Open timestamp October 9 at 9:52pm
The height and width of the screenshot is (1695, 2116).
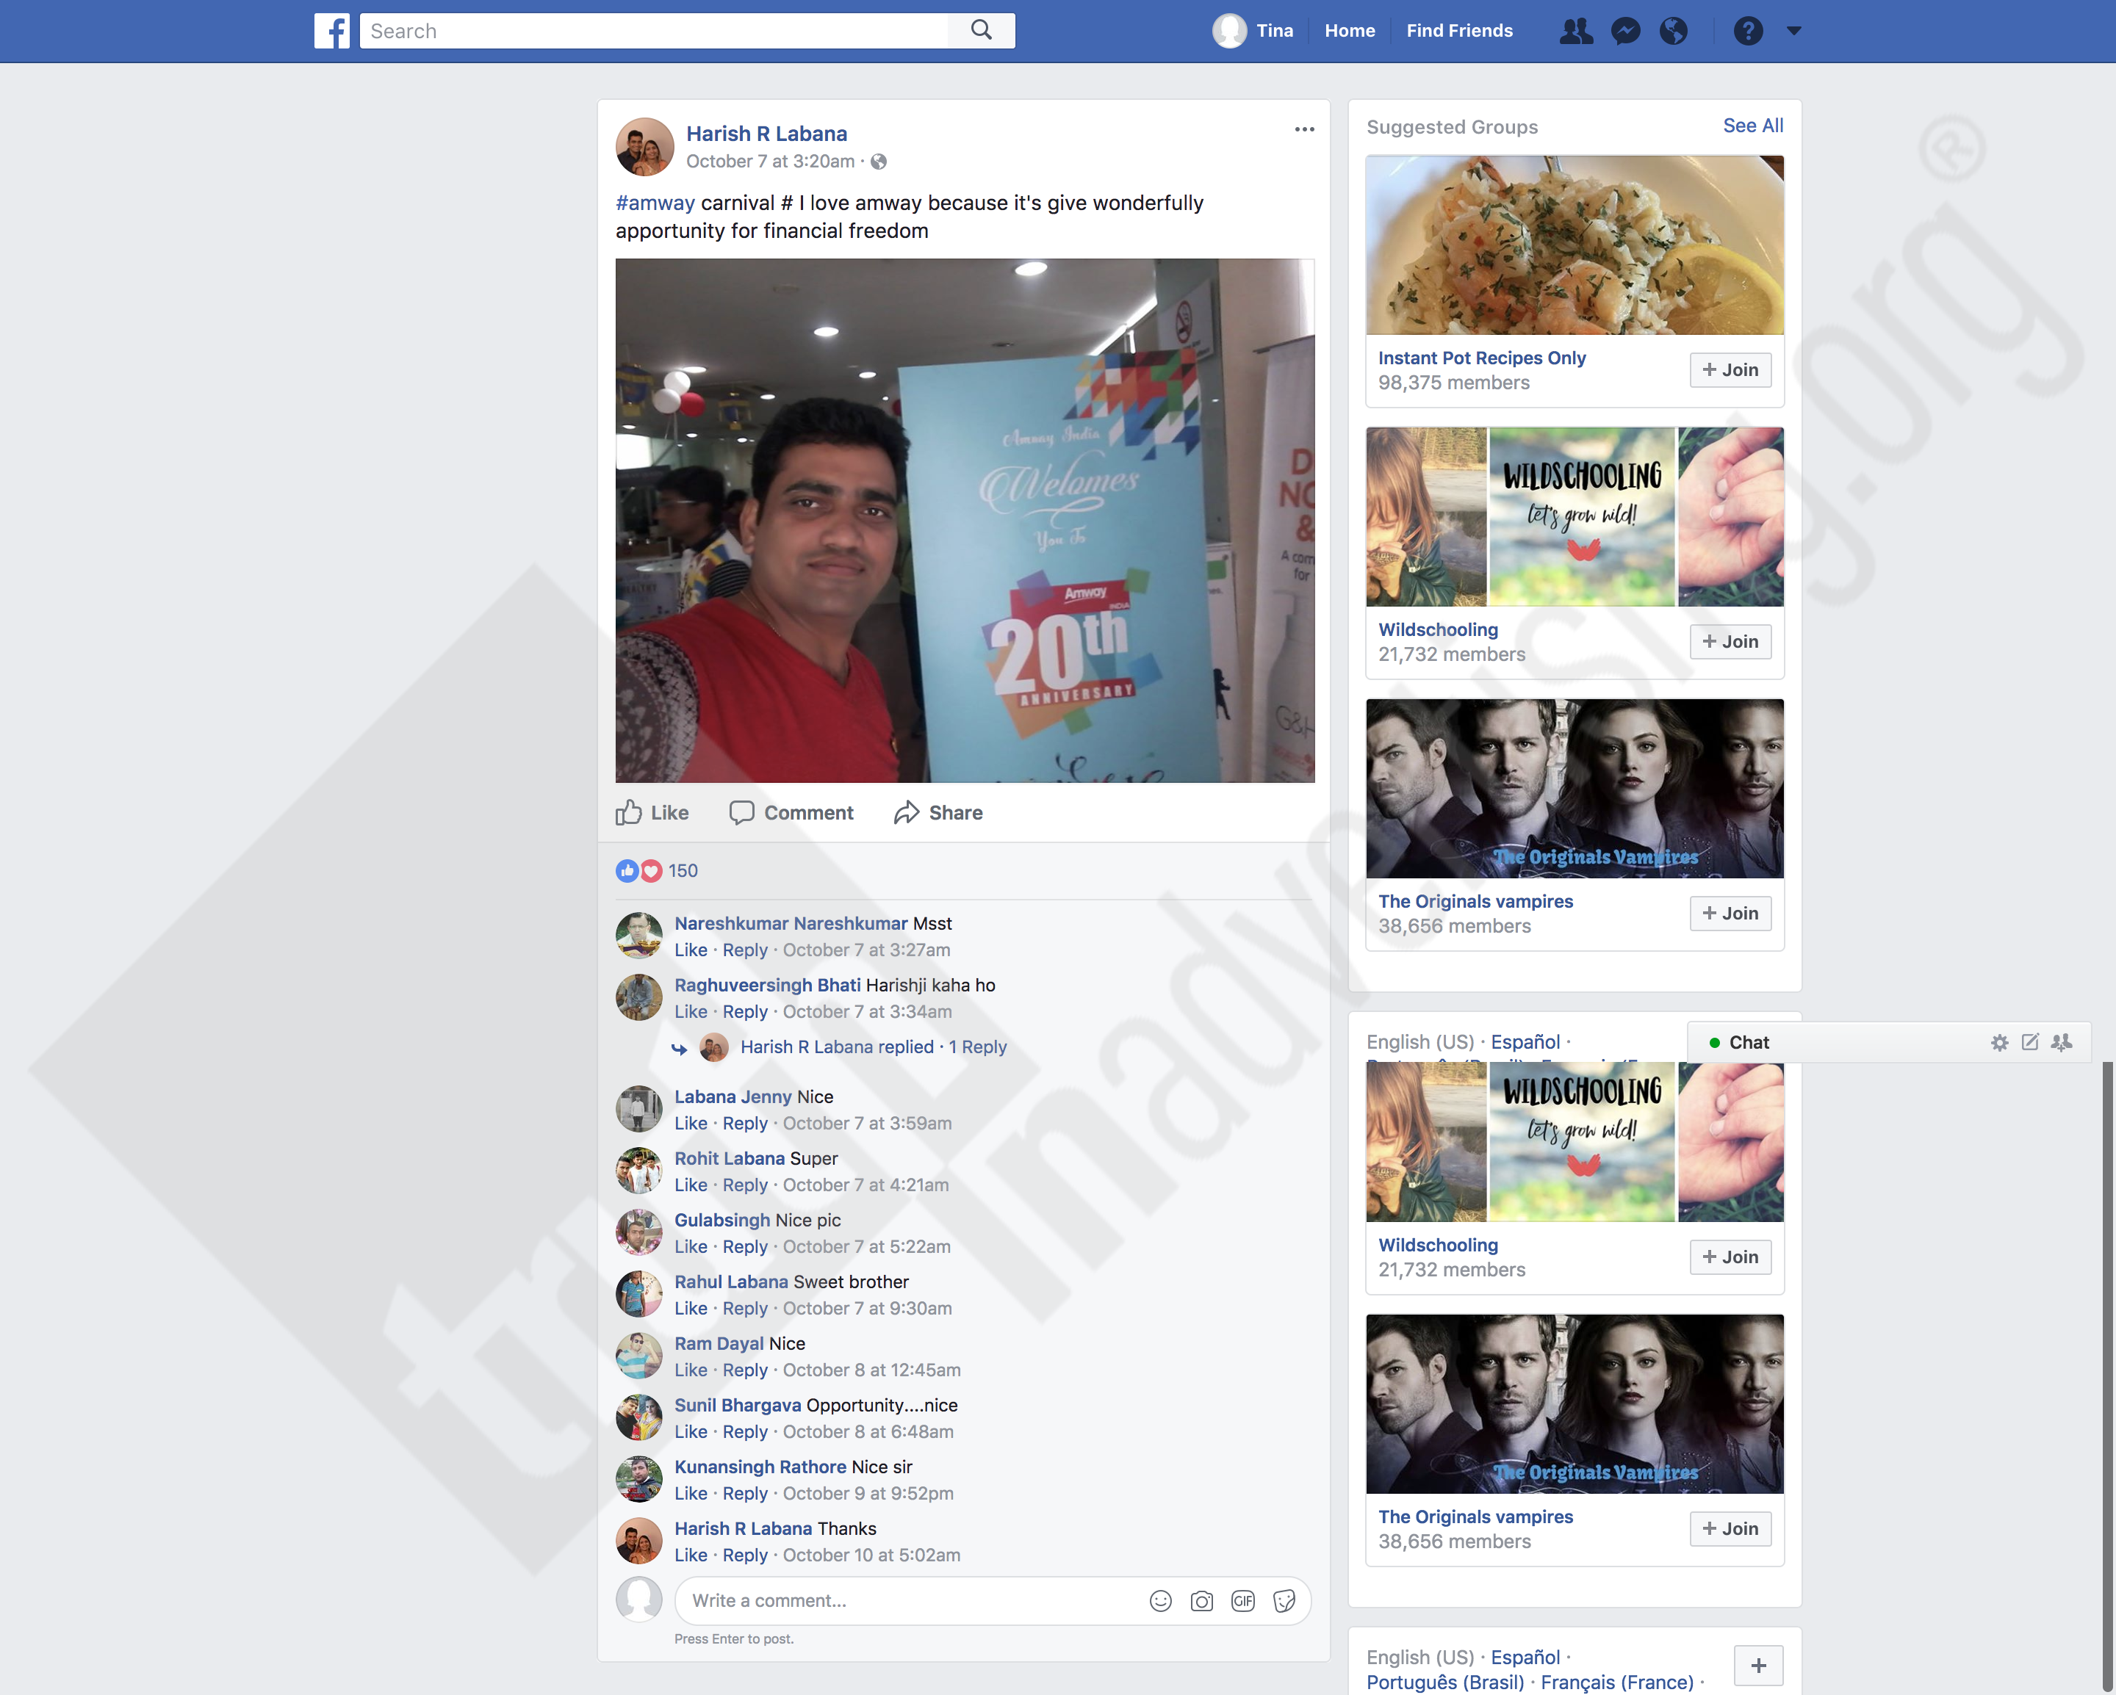[868, 1494]
